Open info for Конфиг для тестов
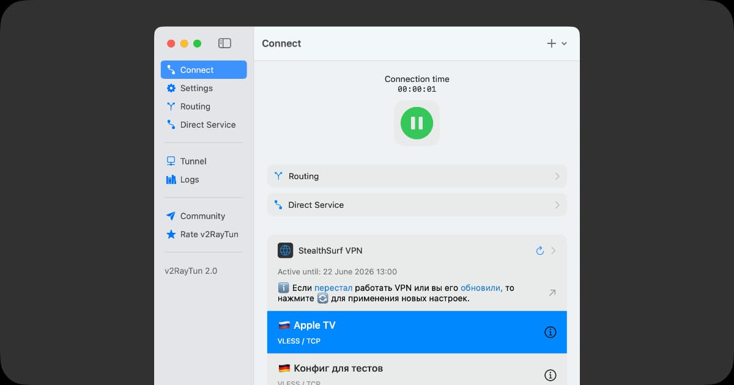Viewport: 734px width, 385px height. click(550, 375)
